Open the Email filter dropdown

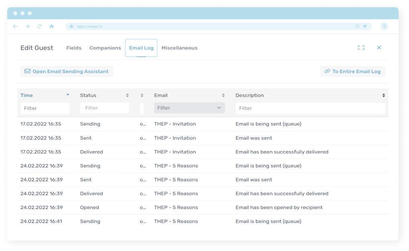pyautogui.click(x=189, y=108)
